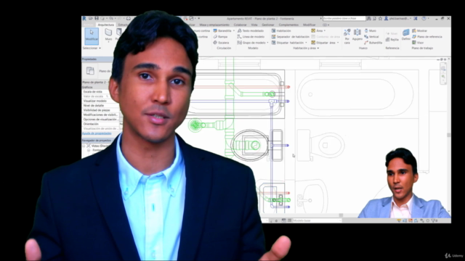
Task: Open the Arquitectura ribbon tab
Action: point(105,25)
